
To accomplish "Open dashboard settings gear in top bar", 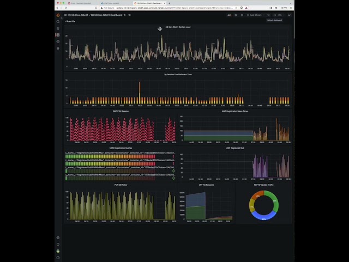I will [x=242, y=15].
